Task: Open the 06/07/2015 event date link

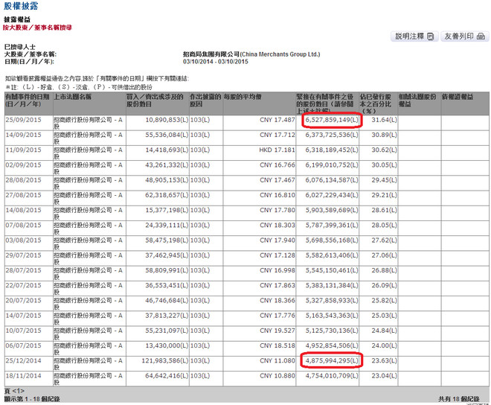Action: click(23, 345)
